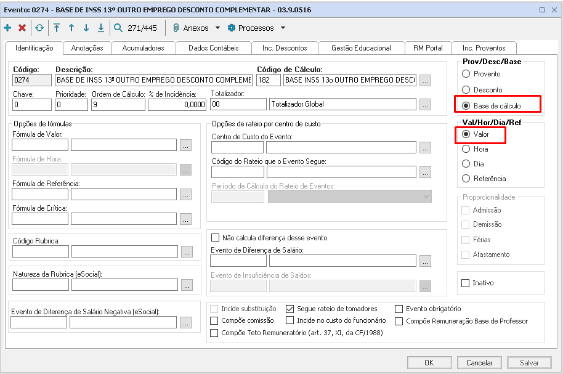The image size is (563, 374).
Task: Open lookup for Centro de Custo do Evento
Action: (x=426, y=148)
